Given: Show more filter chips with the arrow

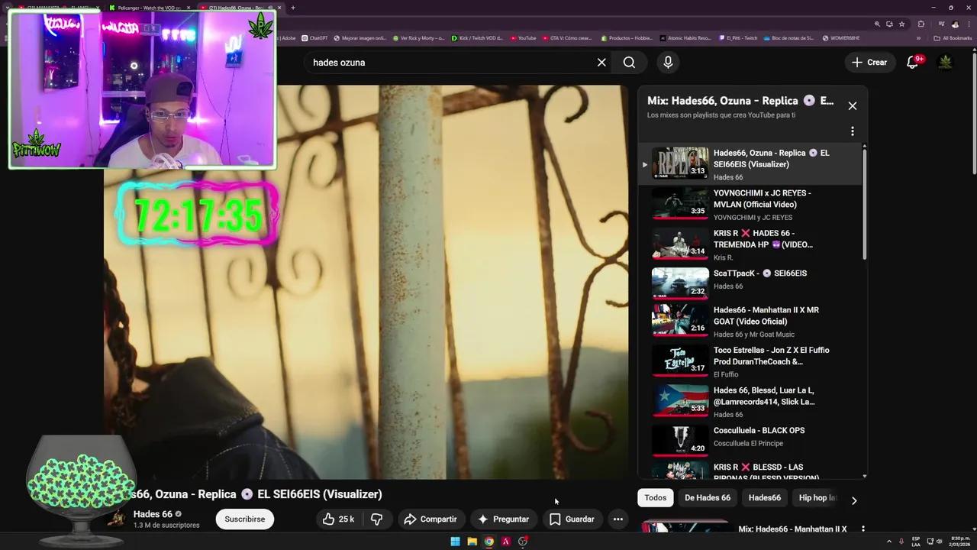Looking at the screenshot, I should click(854, 500).
